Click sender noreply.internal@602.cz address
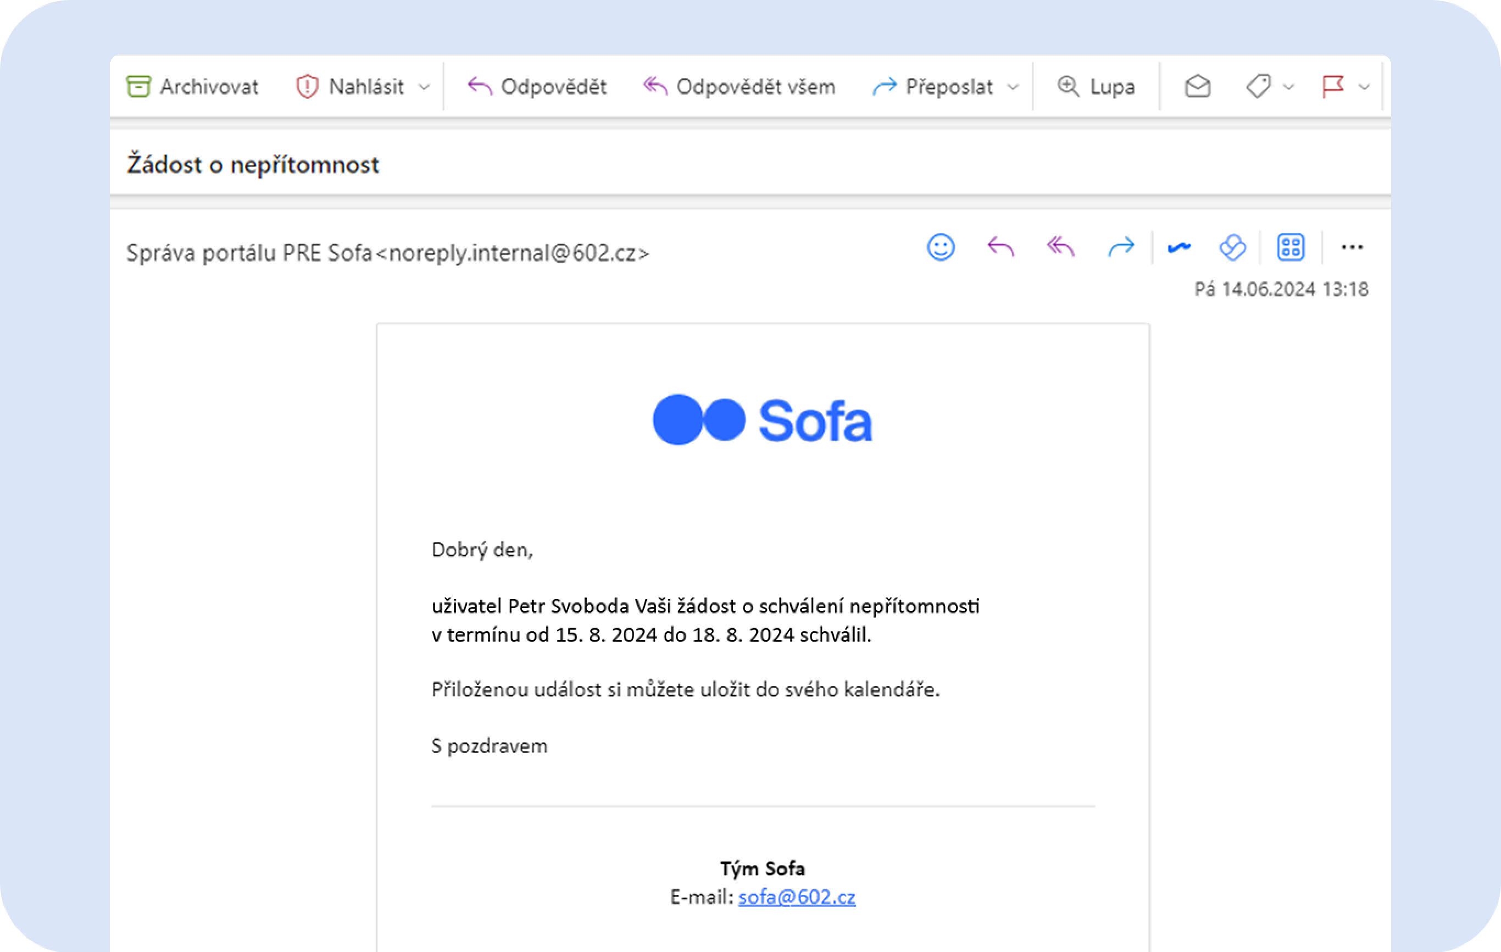 [x=513, y=252]
